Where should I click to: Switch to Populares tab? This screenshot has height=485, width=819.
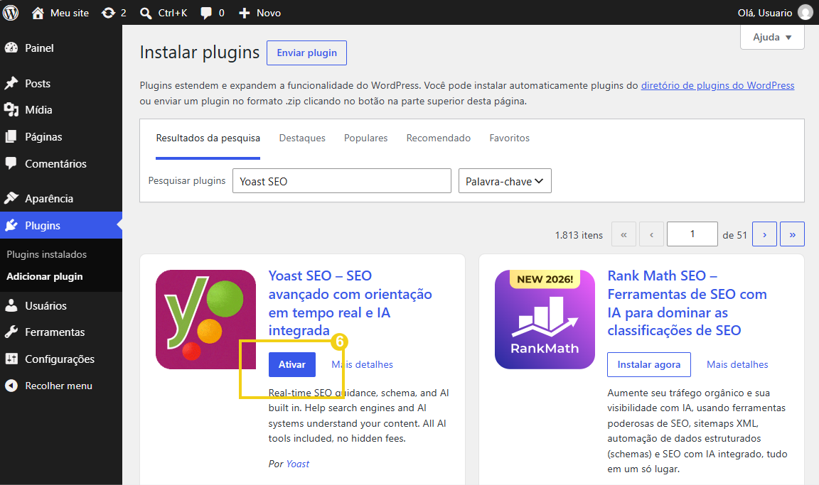point(365,138)
